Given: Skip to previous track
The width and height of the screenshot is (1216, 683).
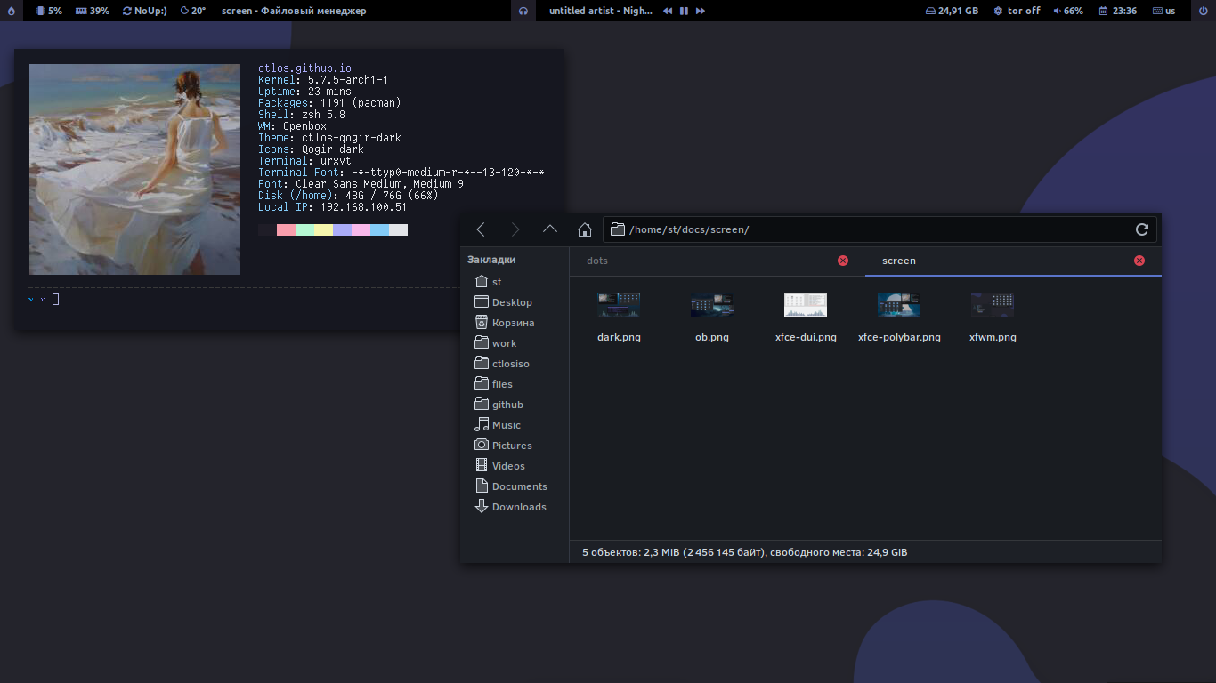Looking at the screenshot, I should pyautogui.click(x=668, y=11).
